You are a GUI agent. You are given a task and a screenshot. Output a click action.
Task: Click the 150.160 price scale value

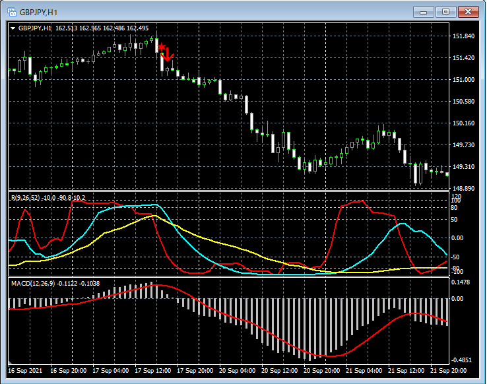point(463,123)
